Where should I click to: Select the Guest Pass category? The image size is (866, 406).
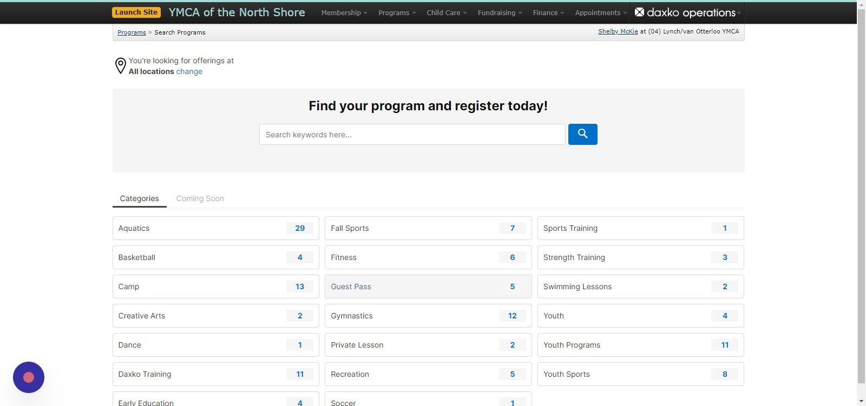click(x=428, y=287)
